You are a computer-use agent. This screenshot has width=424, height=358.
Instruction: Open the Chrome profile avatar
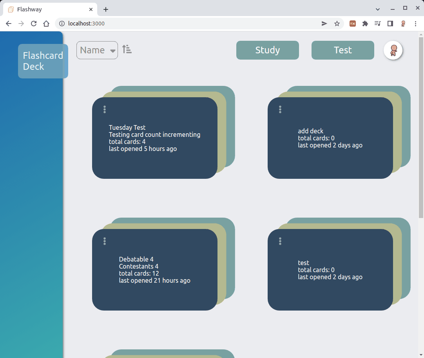[x=403, y=24]
